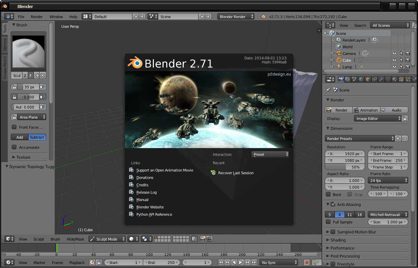Toggle Cube selectability arrow icon in outliner
The image size is (418, 268).
401,60
